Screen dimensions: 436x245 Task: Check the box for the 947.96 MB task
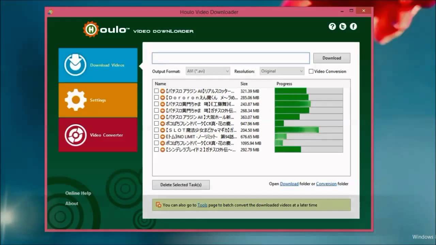click(x=156, y=124)
